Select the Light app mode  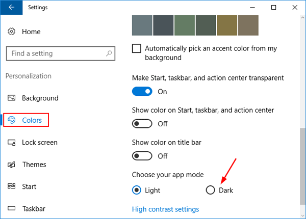tap(137, 190)
